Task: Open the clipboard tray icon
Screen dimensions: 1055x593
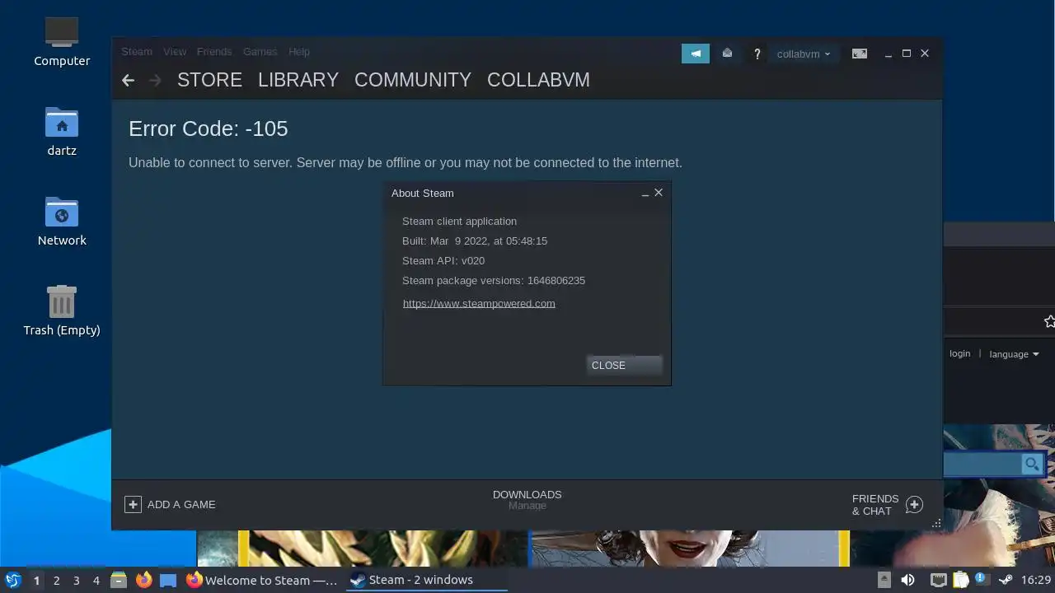Action: coord(960,580)
